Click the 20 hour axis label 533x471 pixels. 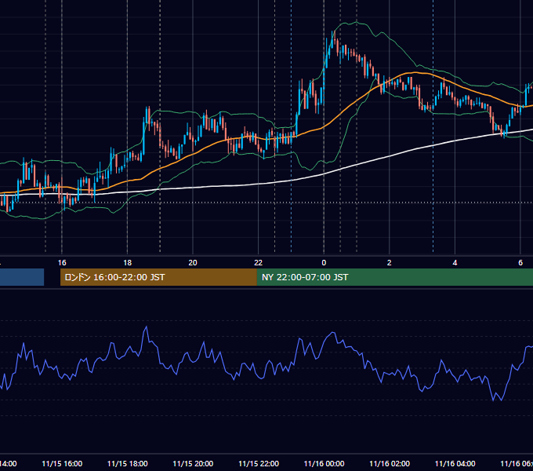tap(193, 263)
